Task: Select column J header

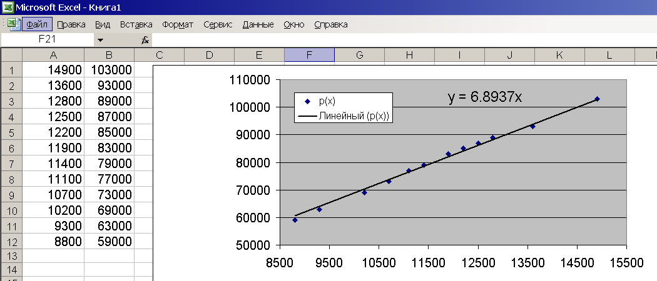Action: 509,55
